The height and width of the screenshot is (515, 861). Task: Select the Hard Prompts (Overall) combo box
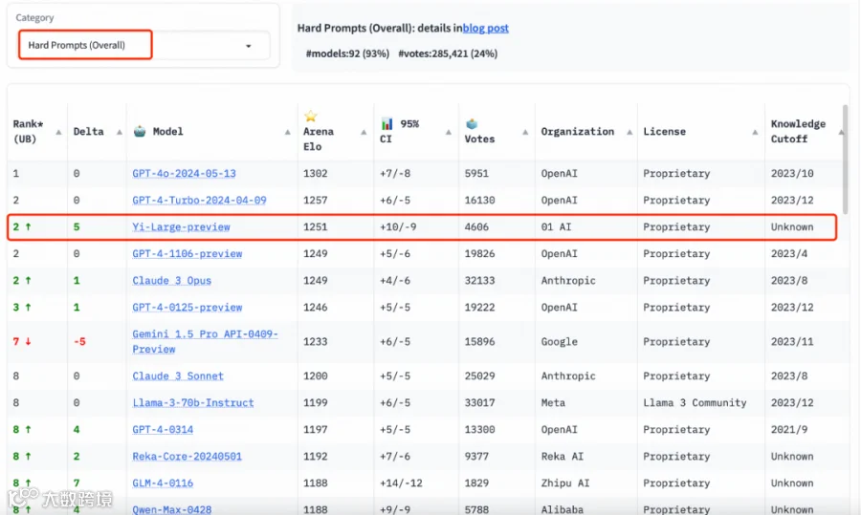[143, 45]
